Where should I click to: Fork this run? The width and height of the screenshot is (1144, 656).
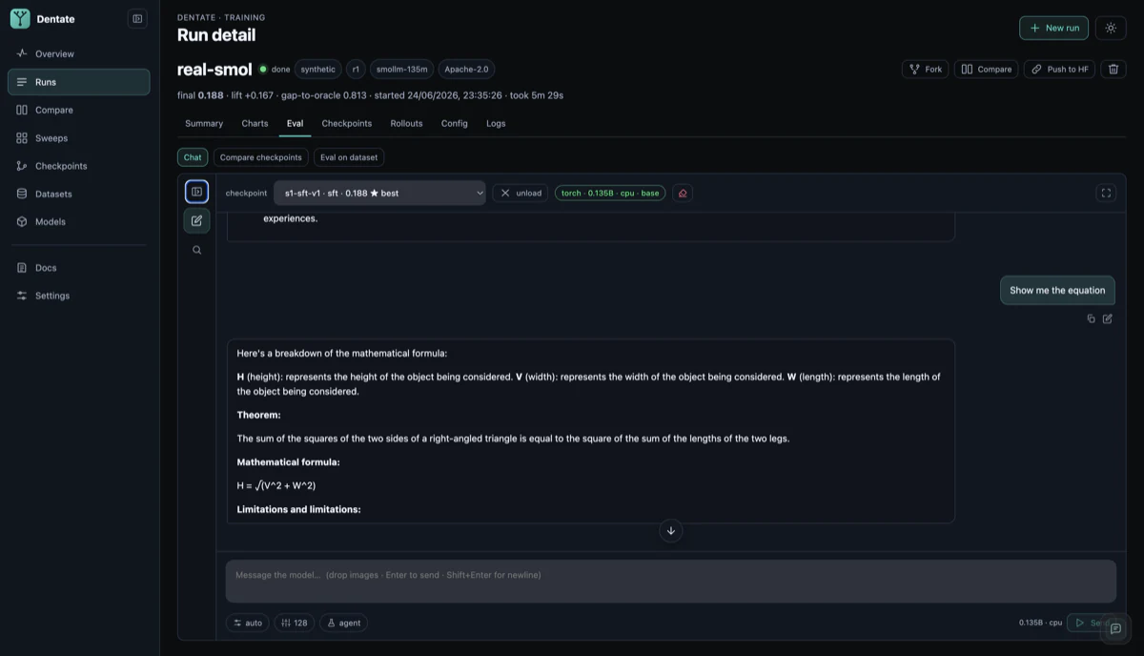[x=925, y=70]
